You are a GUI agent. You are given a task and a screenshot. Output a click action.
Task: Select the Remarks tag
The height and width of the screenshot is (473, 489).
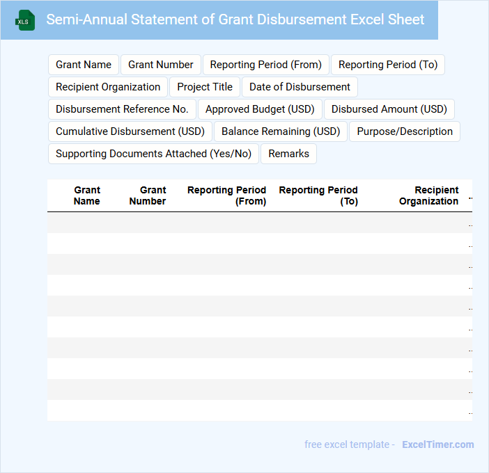point(288,154)
